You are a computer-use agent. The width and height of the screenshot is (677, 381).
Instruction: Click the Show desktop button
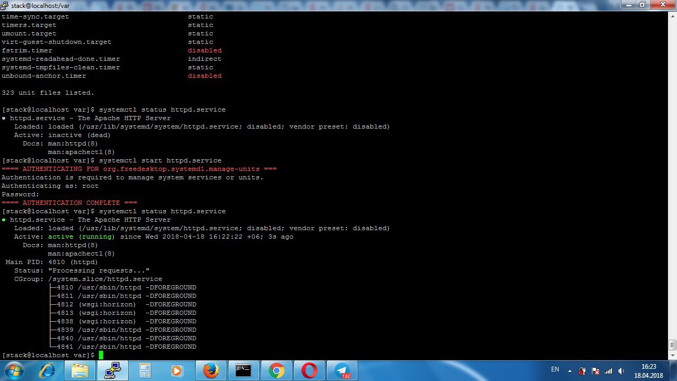pyautogui.click(x=673, y=370)
